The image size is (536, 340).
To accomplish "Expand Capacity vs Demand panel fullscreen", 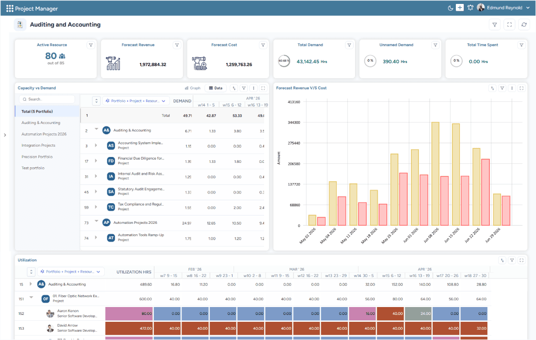I will pyautogui.click(x=263, y=88).
